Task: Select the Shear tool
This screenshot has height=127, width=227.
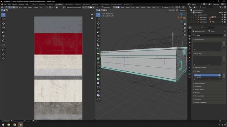Action: [98, 95]
